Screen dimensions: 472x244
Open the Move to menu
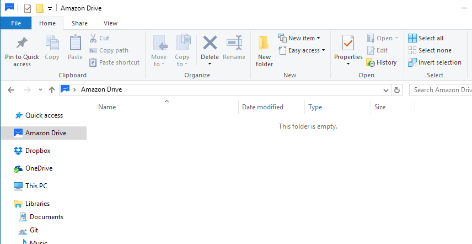pyautogui.click(x=159, y=51)
